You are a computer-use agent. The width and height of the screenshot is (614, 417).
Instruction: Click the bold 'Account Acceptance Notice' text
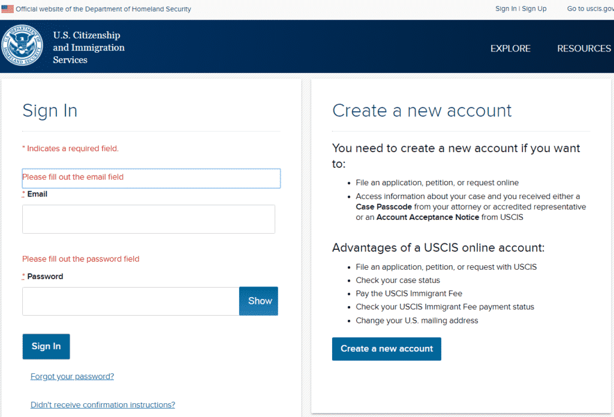coord(428,217)
